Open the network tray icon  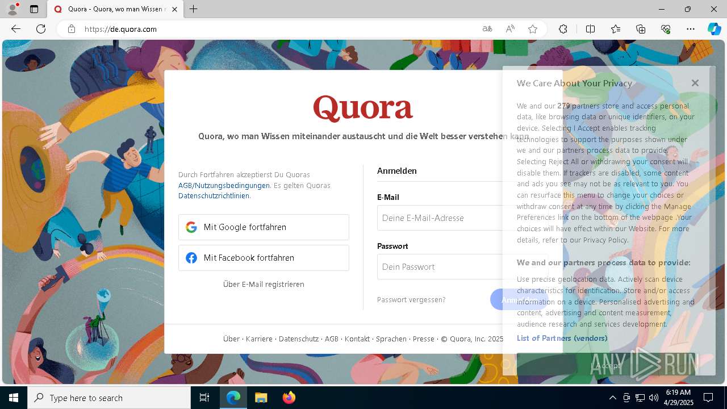click(640, 398)
